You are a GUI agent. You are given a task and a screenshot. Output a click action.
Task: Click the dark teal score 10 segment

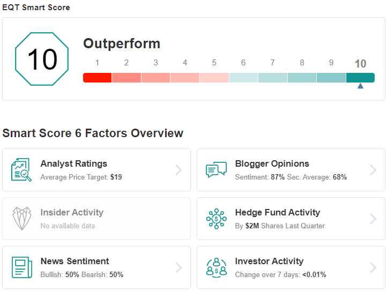coord(360,78)
